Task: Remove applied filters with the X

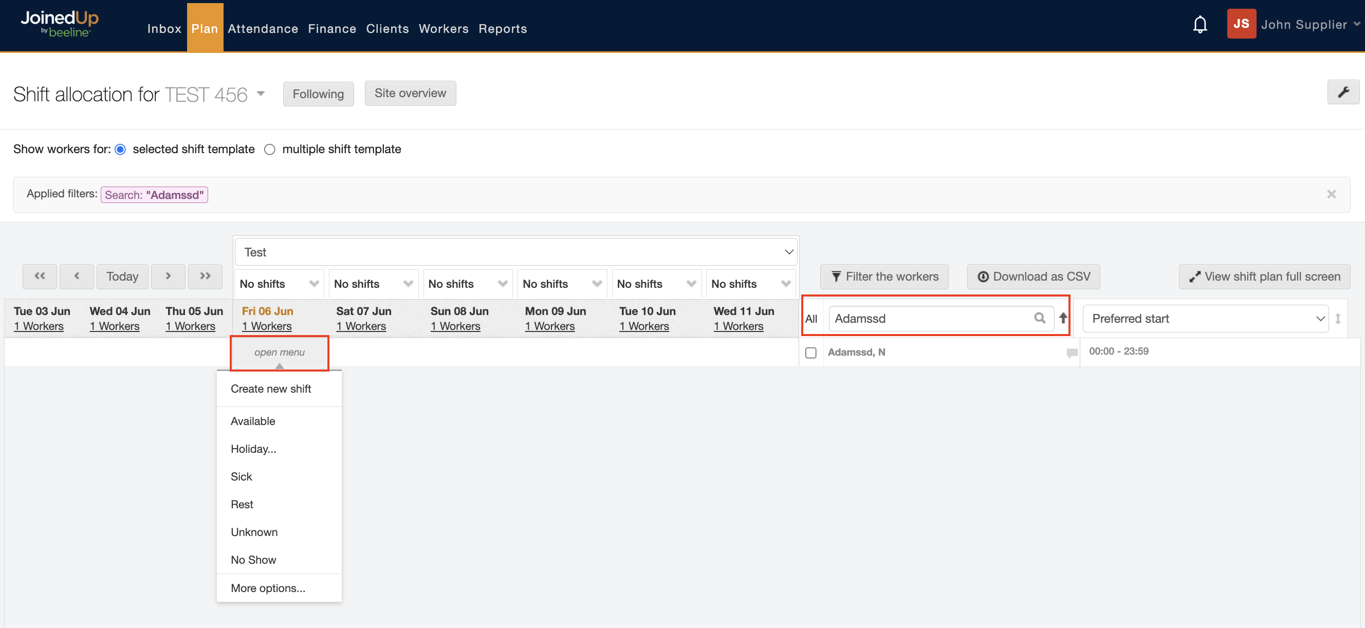Action: click(1331, 194)
